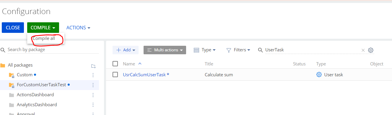Tick the select-all checkbox in the header
Viewport: 392px width, 115px height.
tap(115, 64)
